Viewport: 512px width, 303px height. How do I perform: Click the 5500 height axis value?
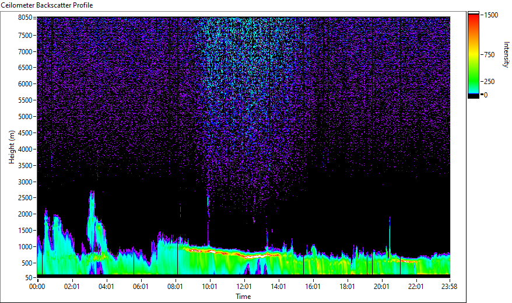click(x=25, y=100)
